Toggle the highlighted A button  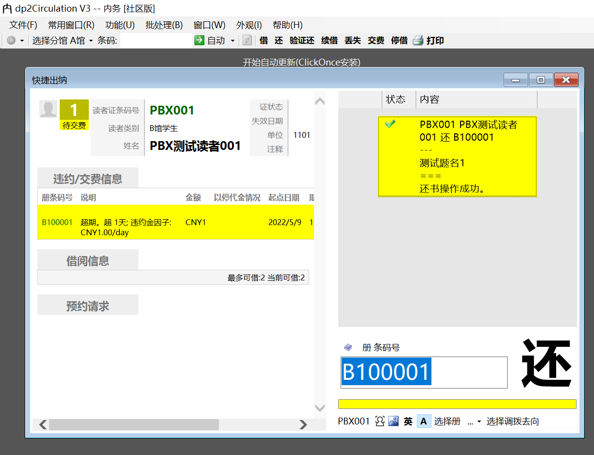(x=424, y=422)
